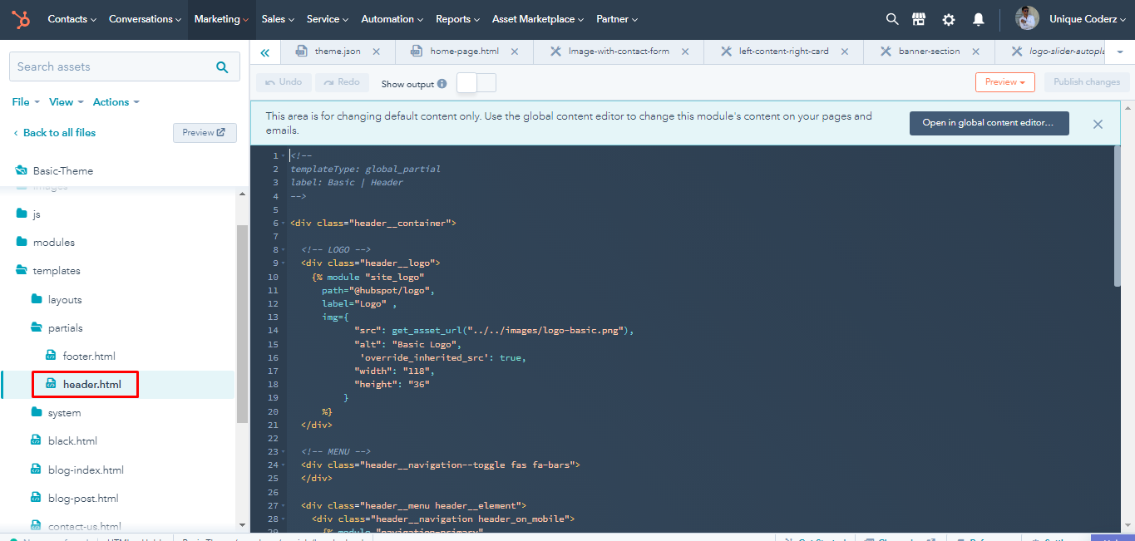Open the Marketplace storefront icon

coord(919,19)
